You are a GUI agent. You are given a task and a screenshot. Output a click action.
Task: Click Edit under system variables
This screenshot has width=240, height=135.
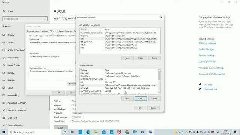tap(141, 99)
